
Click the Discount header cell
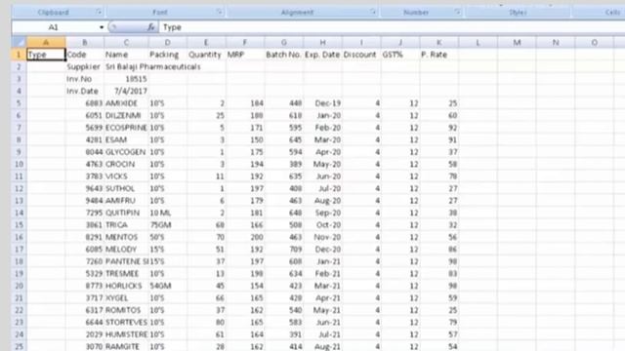coord(361,55)
